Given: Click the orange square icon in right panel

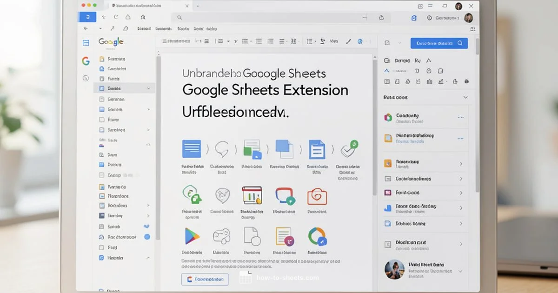Looking at the screenshot, I should click(388, 164).
